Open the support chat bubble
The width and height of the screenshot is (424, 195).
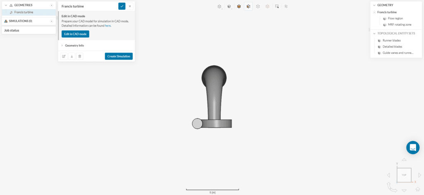(413, 147)
